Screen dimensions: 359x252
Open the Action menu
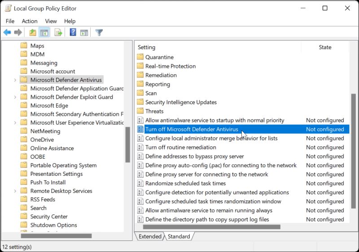pyautogui.click(x=30, y=21)
